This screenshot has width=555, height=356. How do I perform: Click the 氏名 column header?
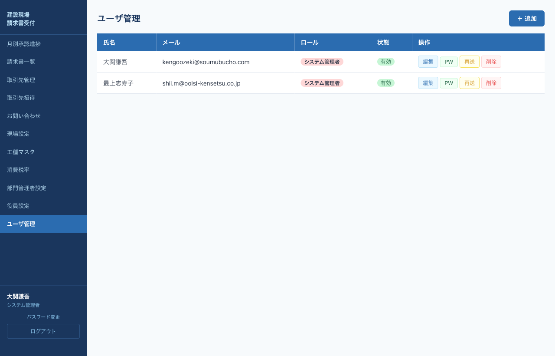click(127, 43)
